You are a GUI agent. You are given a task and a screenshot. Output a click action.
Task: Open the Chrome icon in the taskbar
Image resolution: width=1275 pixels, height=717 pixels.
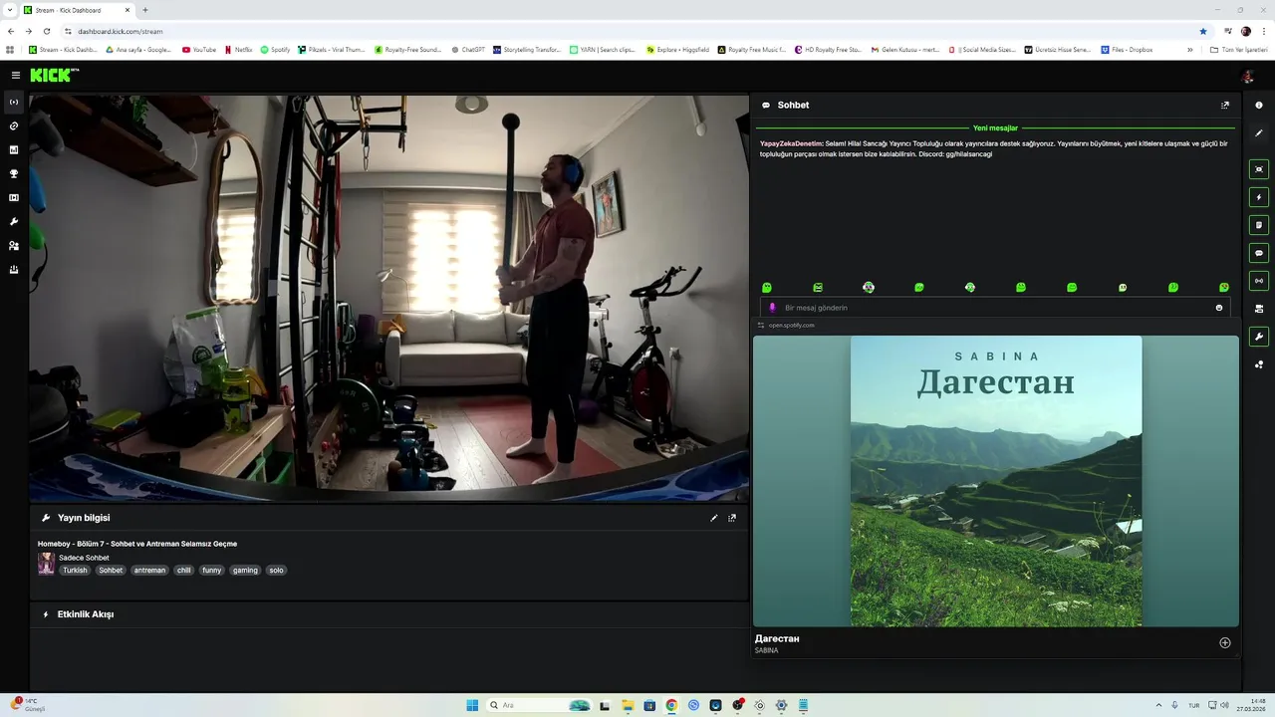[x=671, y=705]
